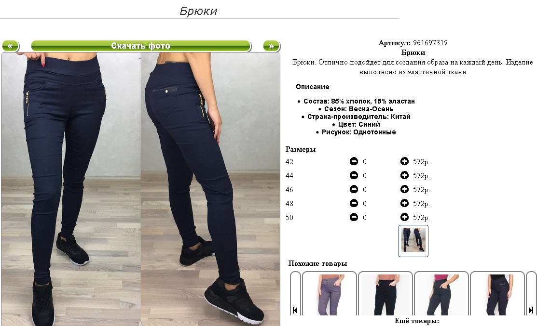Select the small product photo thumbnail
Screen dimensions: 537x326
click(413, 241)
